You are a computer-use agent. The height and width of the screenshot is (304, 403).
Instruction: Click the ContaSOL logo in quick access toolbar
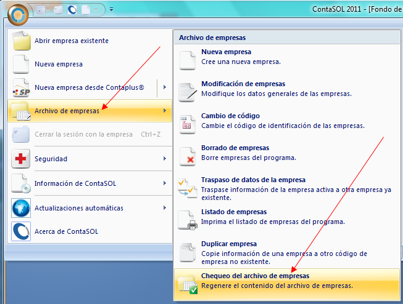pos(72,10)
